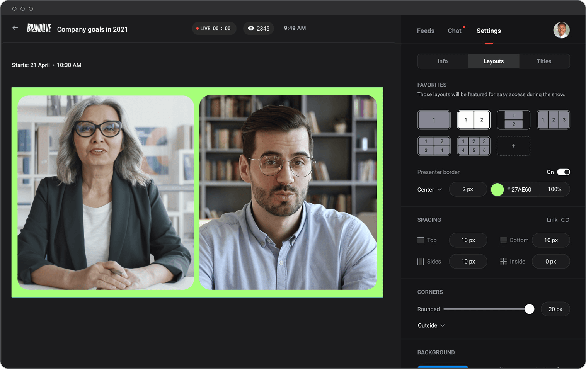This screenshot has width=586, height=369.
Task: Click the back arrow next to BrandLive logo
Action: (15, 27)
